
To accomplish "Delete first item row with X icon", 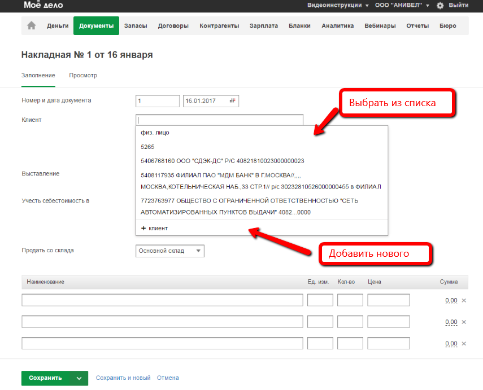I will click(464, 300).
